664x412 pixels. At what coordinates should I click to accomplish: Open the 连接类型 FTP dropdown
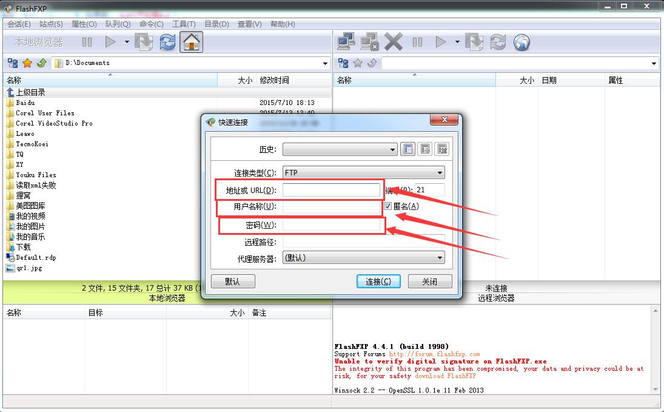click(440, 172)
